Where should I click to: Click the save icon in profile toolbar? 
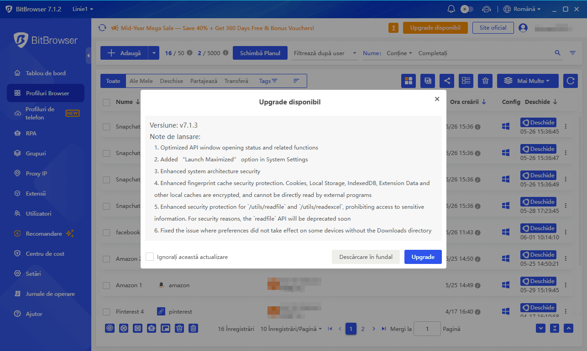pyautogui.click(x=428, y=81)
